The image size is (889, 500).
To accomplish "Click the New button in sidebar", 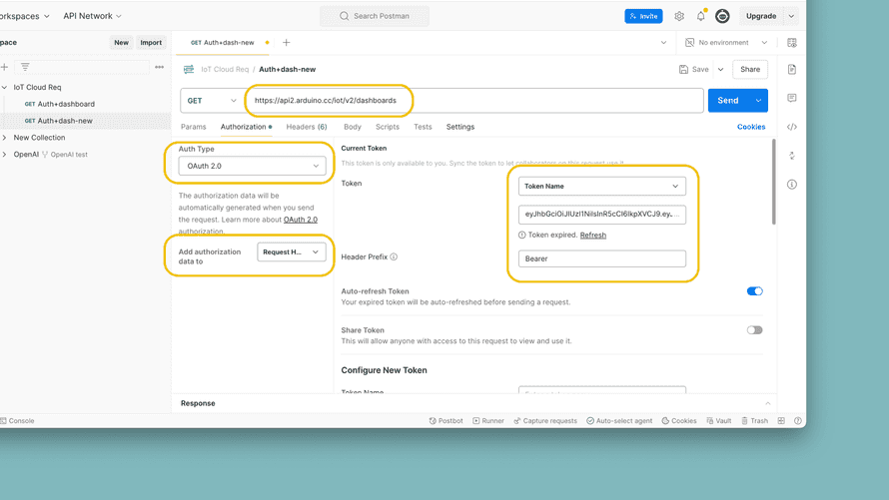I will pyautogui.click(x=121, y=43).
